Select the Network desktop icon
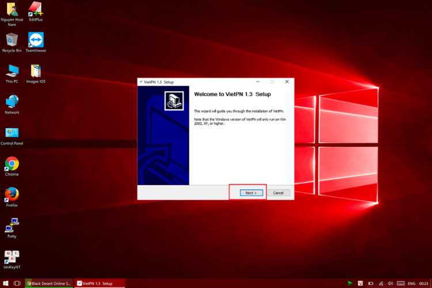 12,104
